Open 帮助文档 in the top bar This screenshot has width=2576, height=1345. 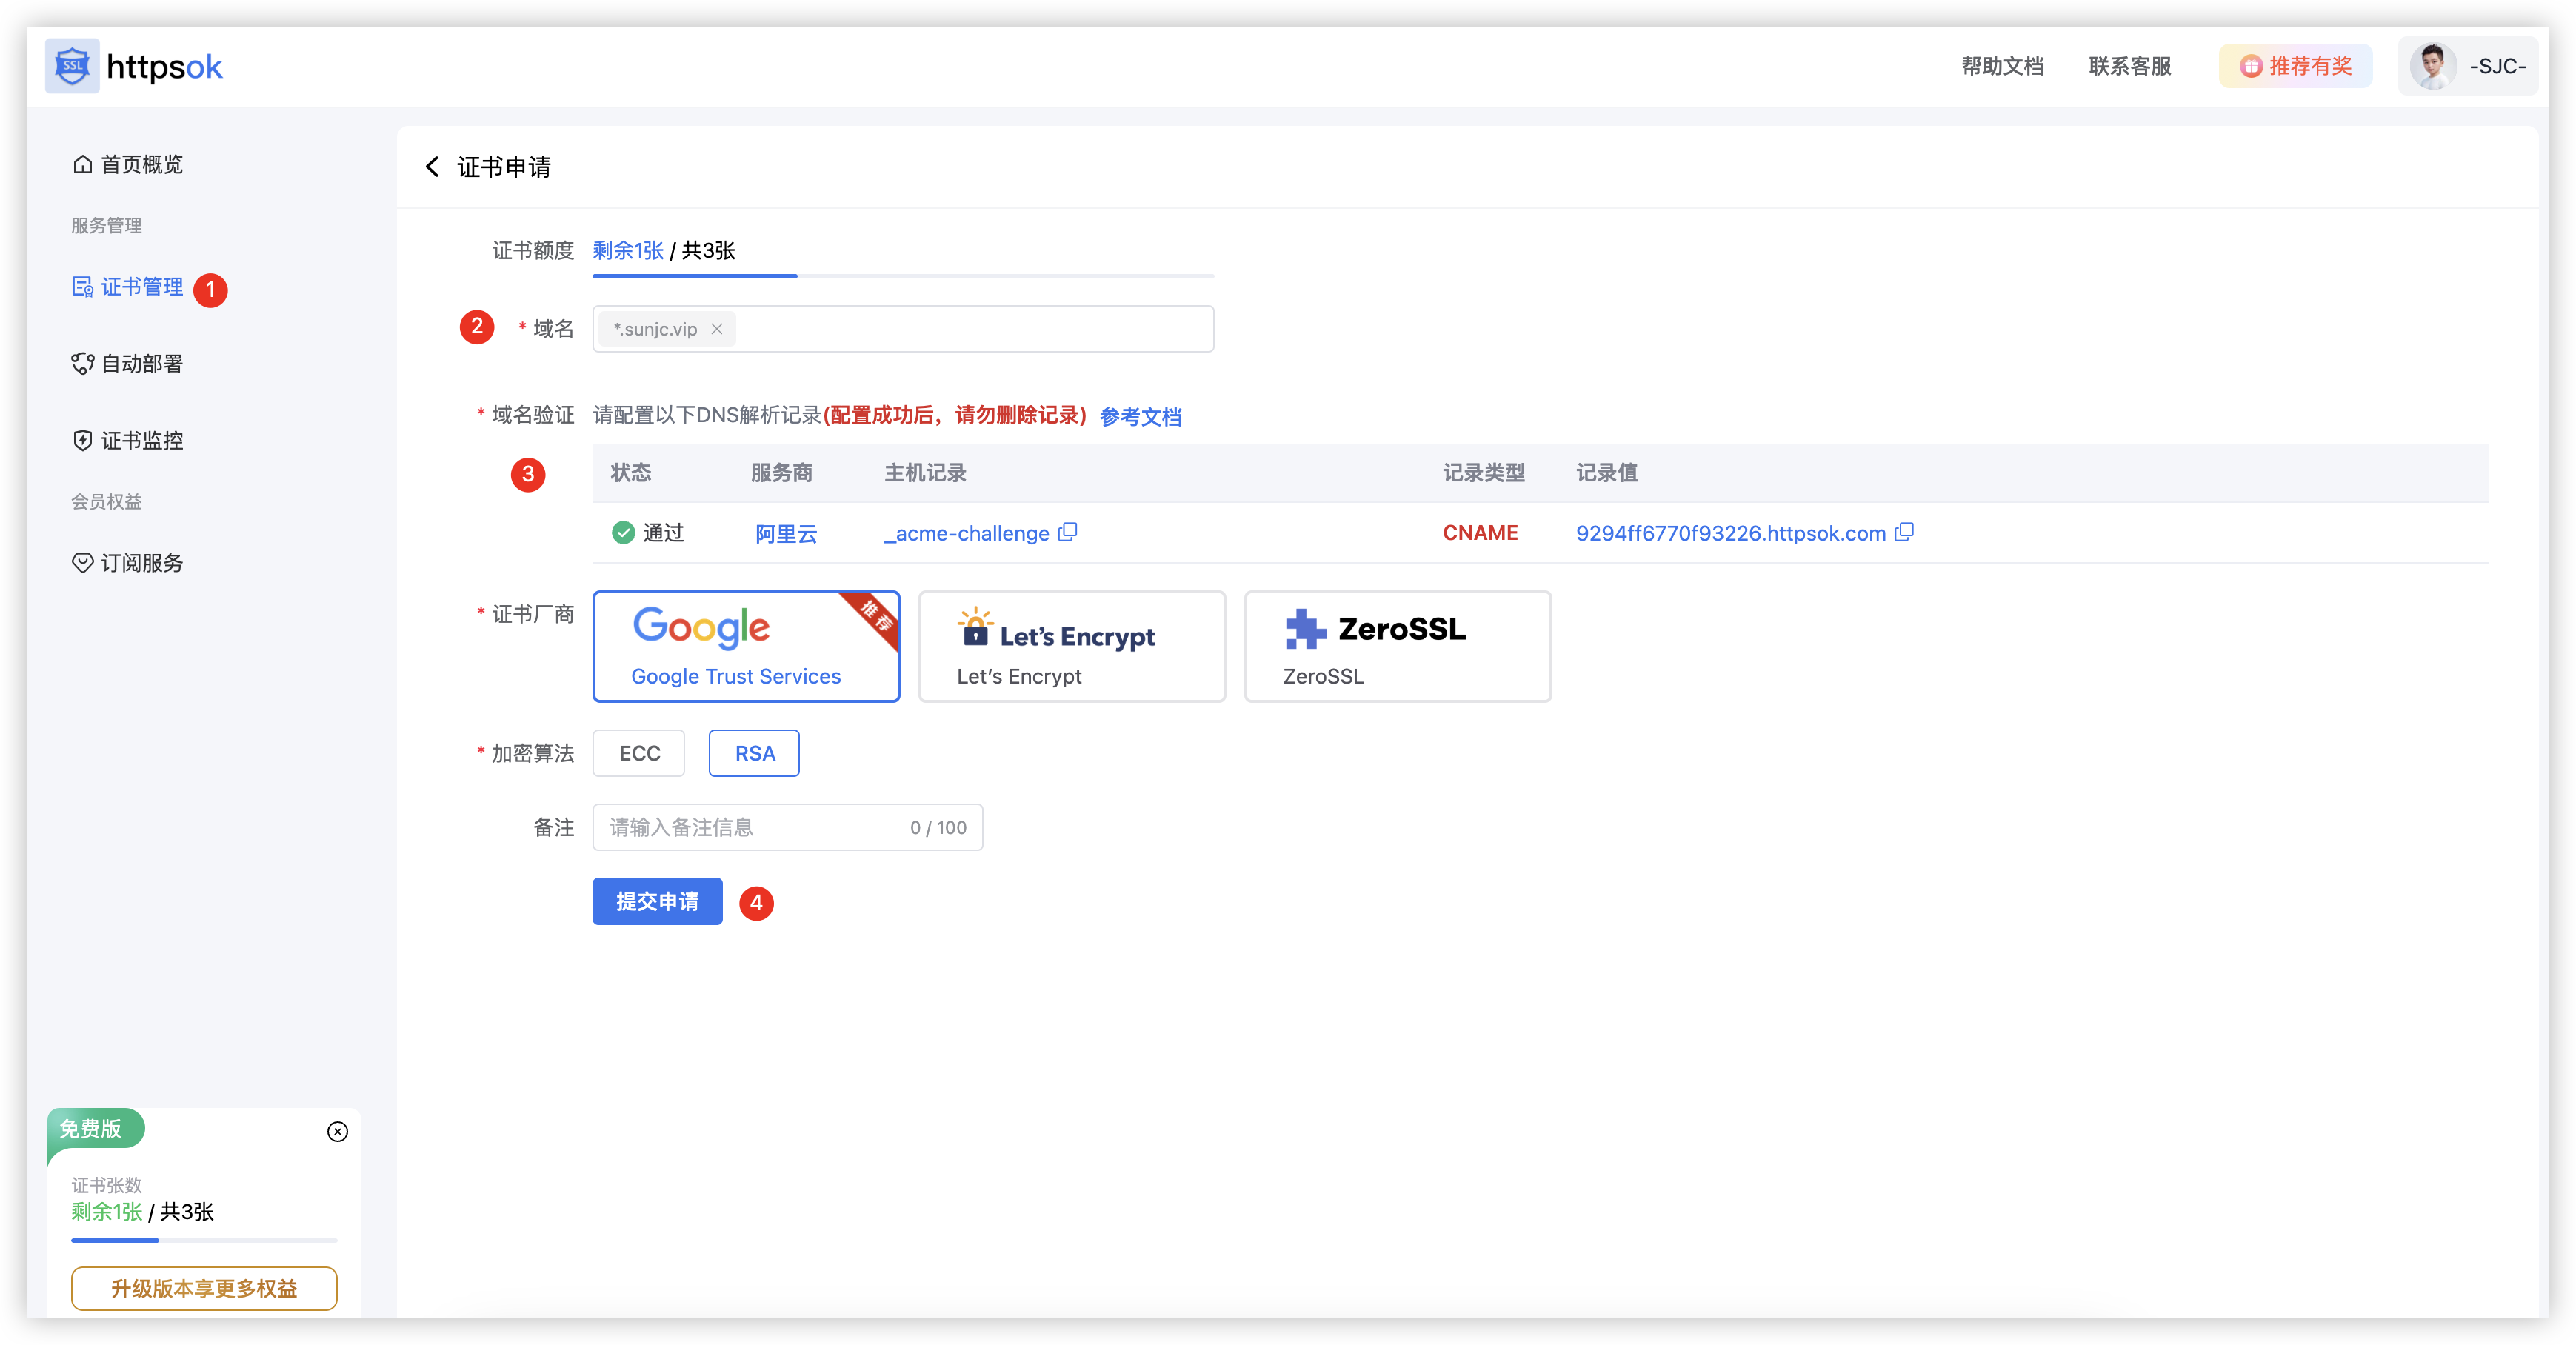[2002, 66]
